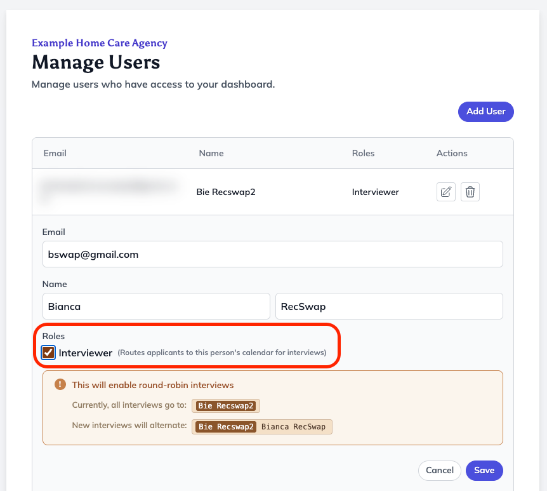This screenshot has height=491, width=547.
Task: Click the Add User button
Action: pyautogui.click(x=485, y=112)
